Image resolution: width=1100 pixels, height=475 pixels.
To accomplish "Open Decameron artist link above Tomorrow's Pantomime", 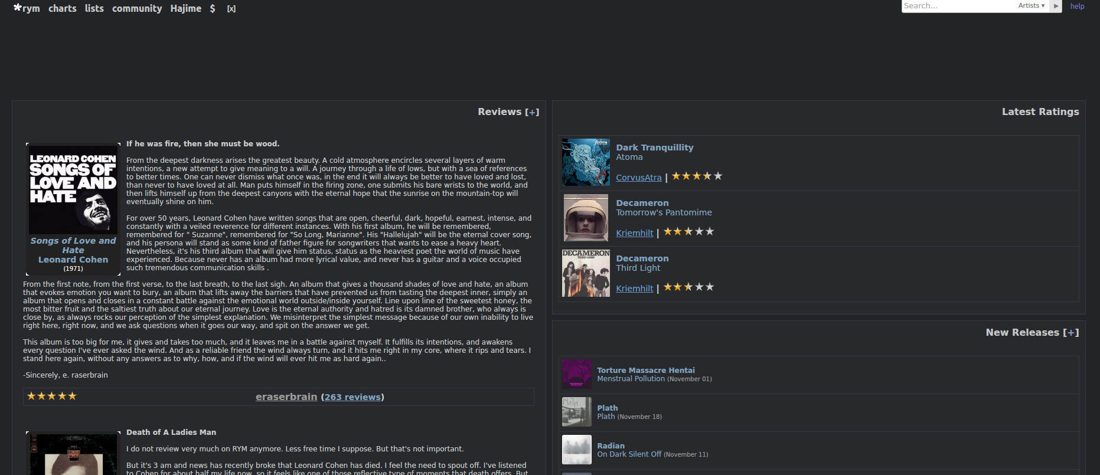I will 642,203.
